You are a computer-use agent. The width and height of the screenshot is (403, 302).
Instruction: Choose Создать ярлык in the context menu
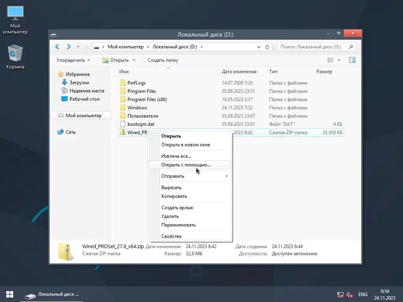[190, 208]
